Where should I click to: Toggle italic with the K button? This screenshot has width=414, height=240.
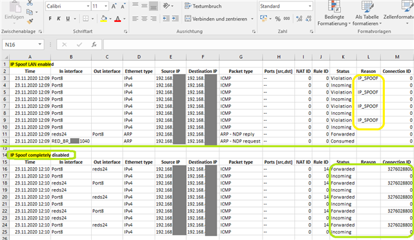click(59, 19)
